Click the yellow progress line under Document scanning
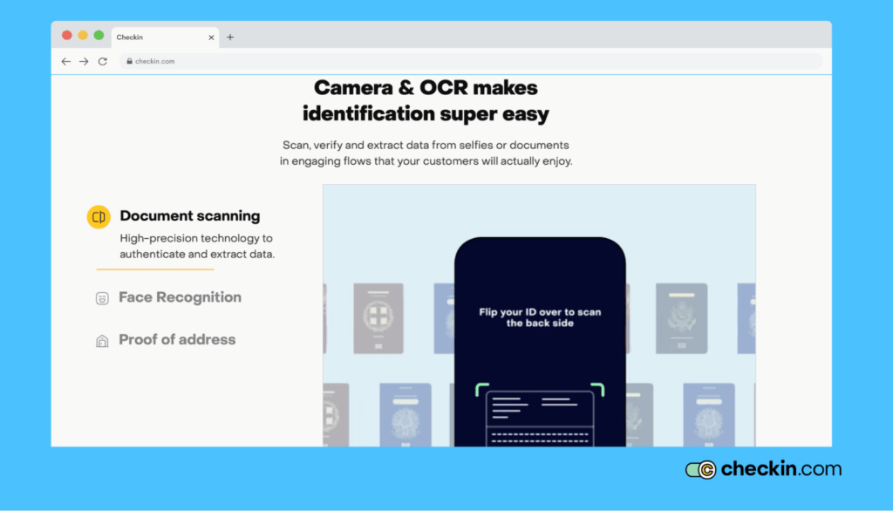This screenshot has height=511, width=893. (155, 269)
